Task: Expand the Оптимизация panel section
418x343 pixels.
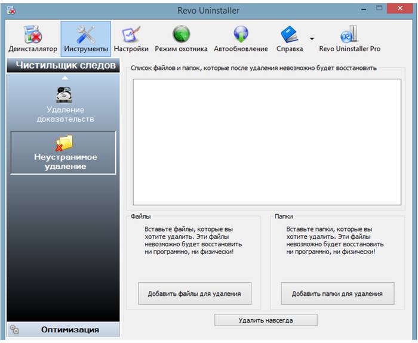Action: click(69, 329)
